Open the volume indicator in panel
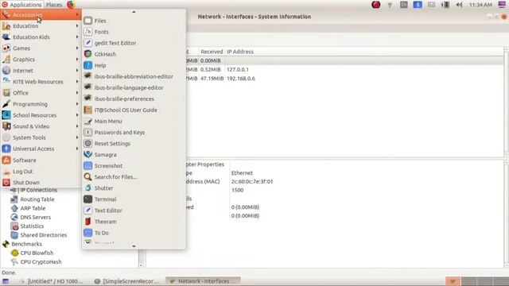Viewport: 509px width, 286px height. (459, 5)
